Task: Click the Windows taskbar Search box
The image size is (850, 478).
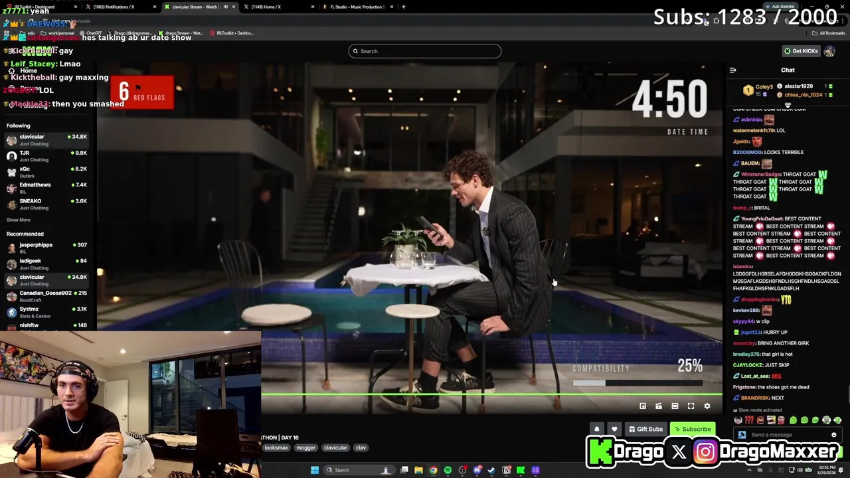Action: point(359,470)
